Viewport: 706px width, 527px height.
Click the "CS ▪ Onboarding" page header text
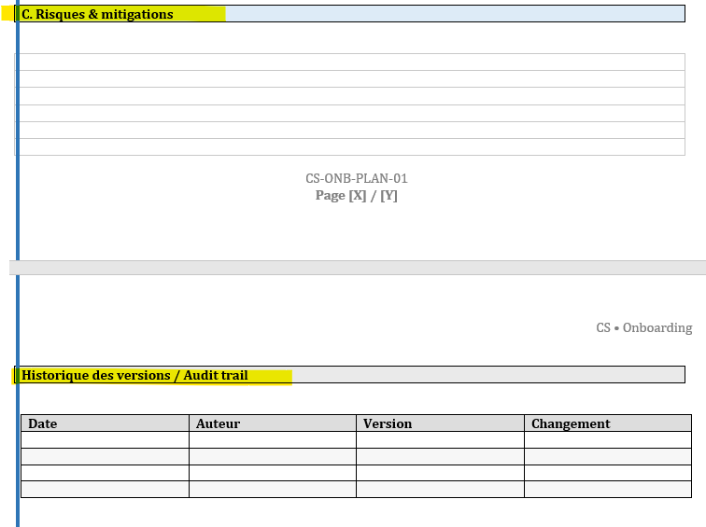click(x=643, y=327)
